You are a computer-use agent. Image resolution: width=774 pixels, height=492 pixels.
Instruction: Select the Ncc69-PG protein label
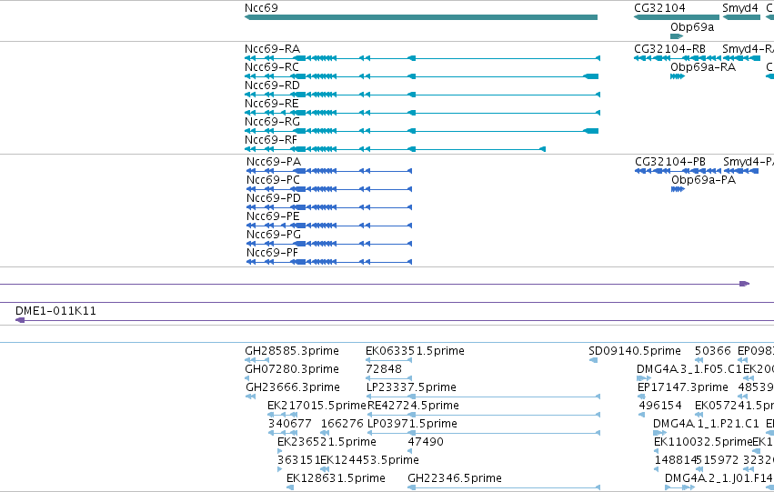point(274,235)
